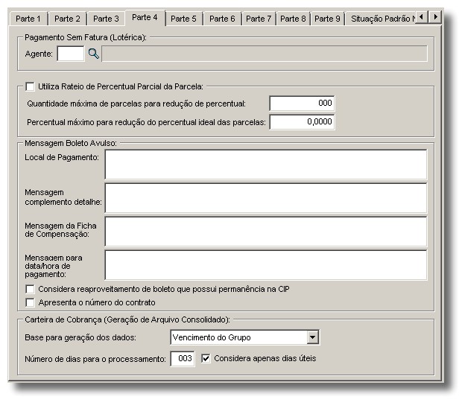Switch to the Parte 3 tab
The width and height of the screenshot is (459, 420).
[106, 19]
